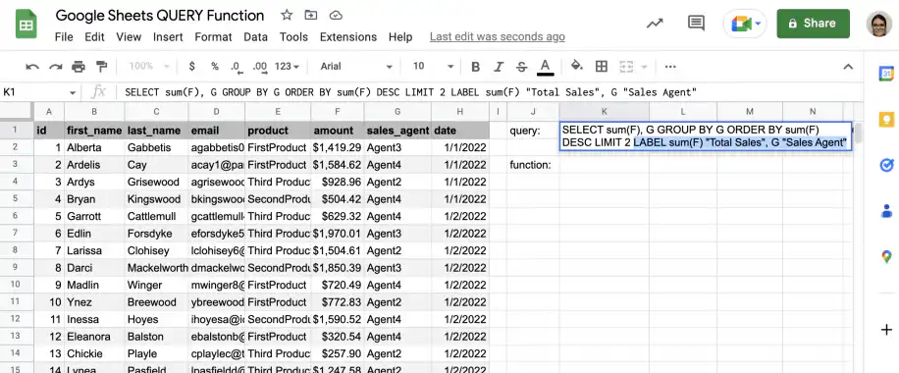Open the Meet dropdown arrow
The height and width of the screenshot is (373, 899).
[x=758, y=24]
